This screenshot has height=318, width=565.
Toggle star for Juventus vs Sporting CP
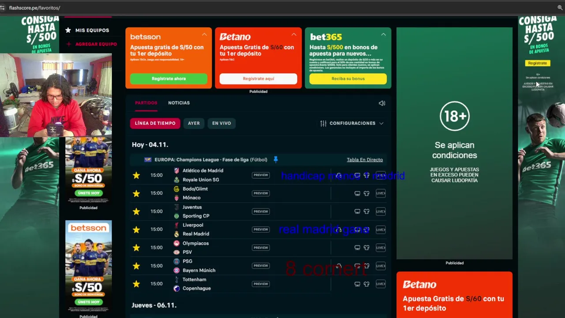[136, 212]
